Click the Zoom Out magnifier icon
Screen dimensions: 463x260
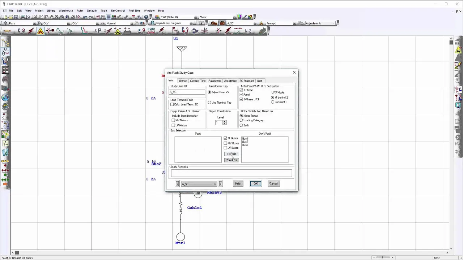(62, 17)
